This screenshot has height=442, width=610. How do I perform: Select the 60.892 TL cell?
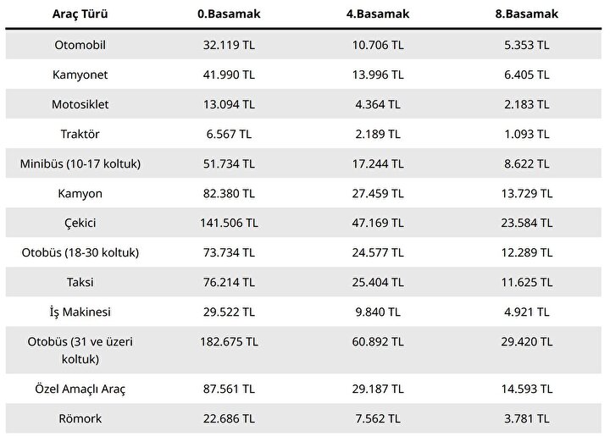pyautogui.click(x=378, y=342)
